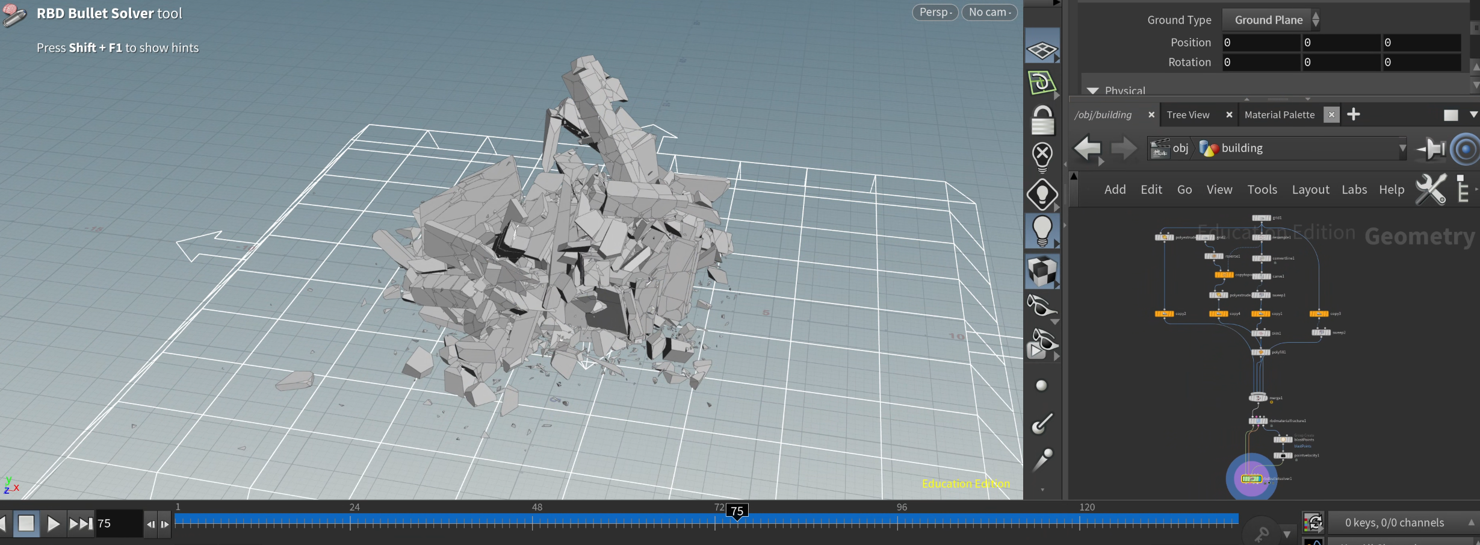Click the first Position value field
1480x545 pixels.
(x=1260, y=43)
